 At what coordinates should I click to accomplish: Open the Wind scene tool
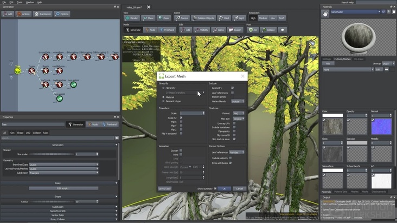click(x=224, y=18)
